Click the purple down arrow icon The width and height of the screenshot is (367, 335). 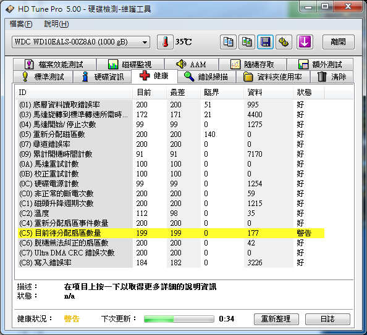pyautogui.click(x=305, y=42)
